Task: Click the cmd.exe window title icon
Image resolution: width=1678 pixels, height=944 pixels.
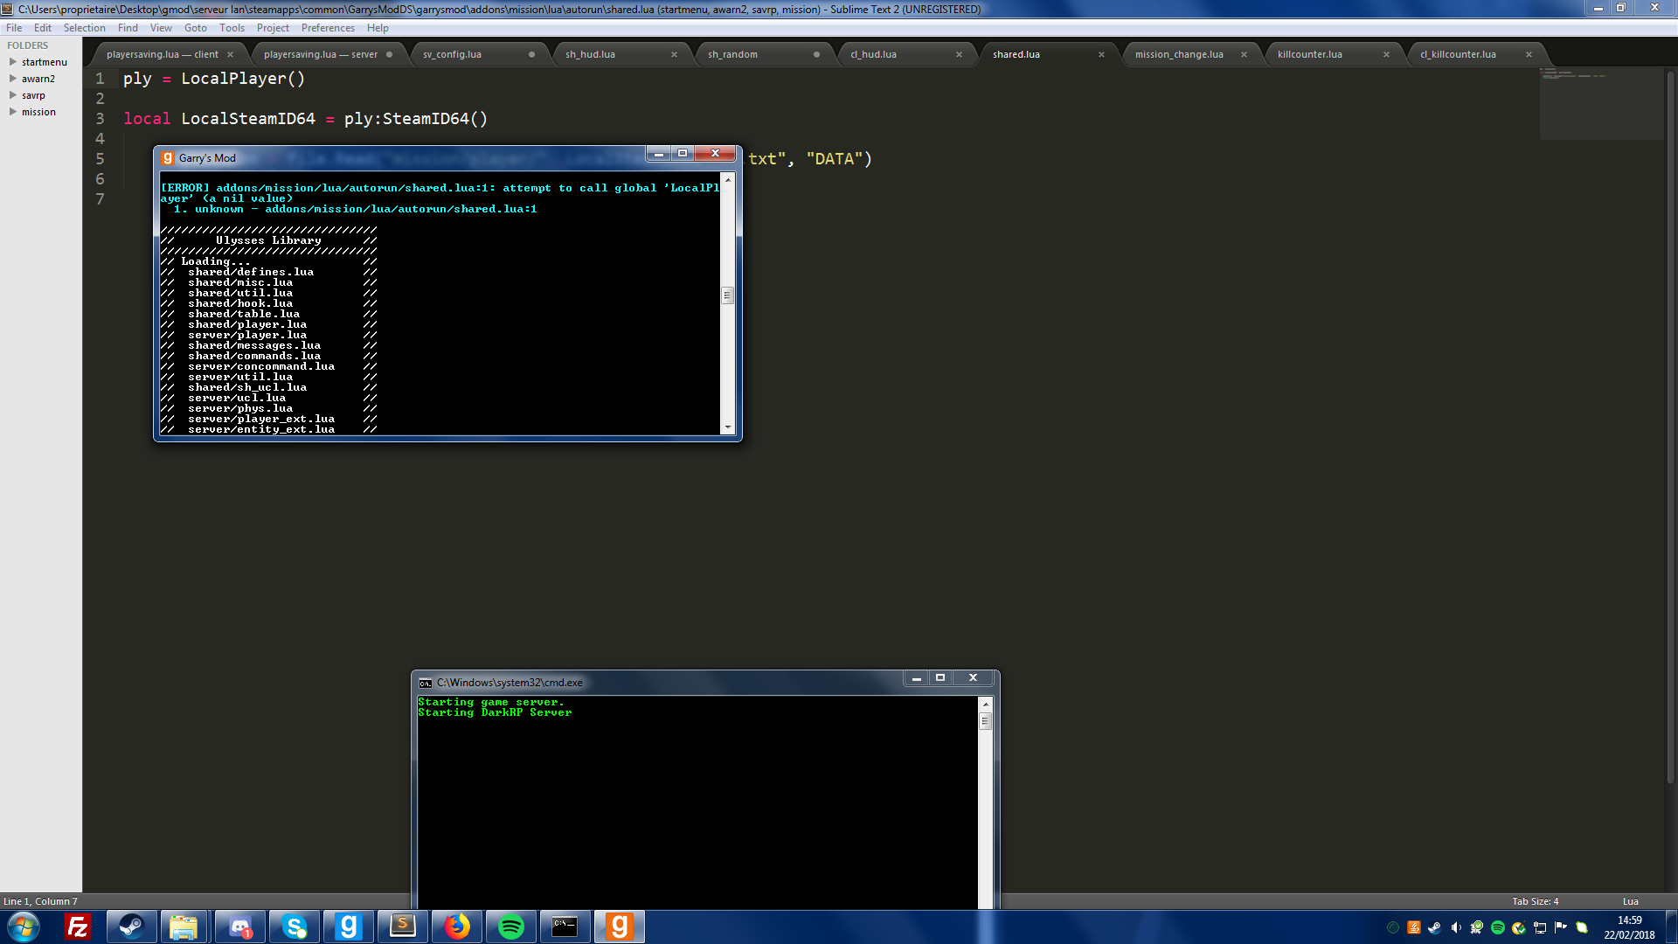Action: pyautogui.click(x=426, y=683)
